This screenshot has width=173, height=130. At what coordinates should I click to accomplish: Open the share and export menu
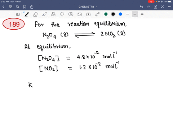point(32,7)
